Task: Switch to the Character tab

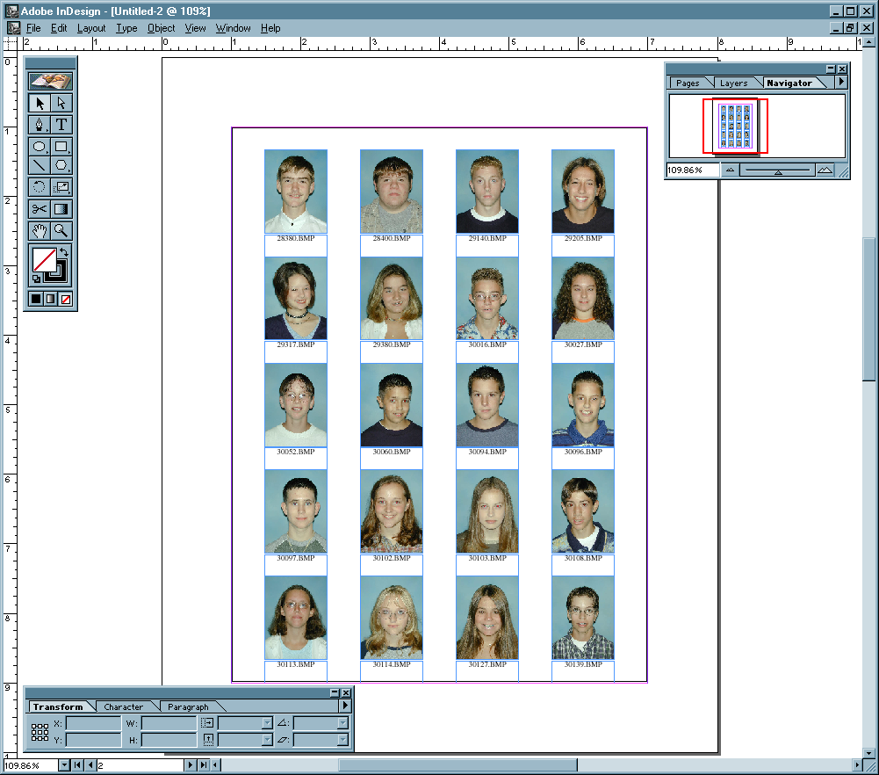Action: point(123,706)
